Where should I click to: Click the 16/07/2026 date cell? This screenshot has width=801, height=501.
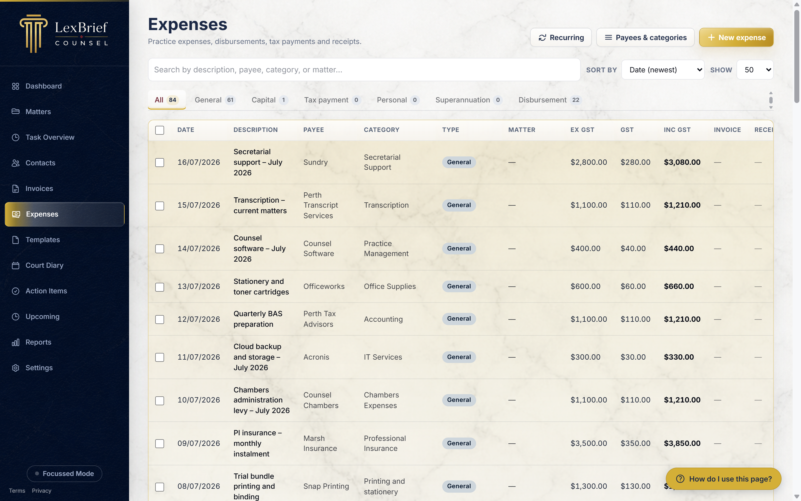coord(199,162)
